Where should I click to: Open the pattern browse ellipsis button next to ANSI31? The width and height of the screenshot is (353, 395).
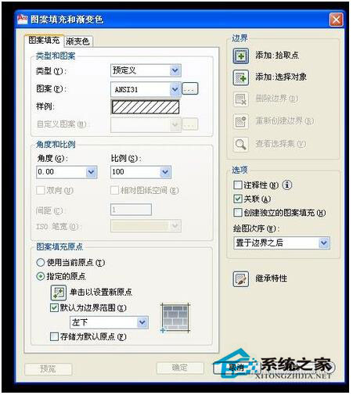click(x=189, y=89)
